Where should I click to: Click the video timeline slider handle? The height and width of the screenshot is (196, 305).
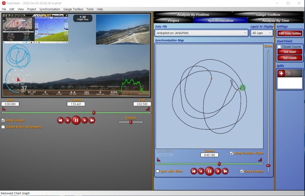(x=94, y=113)
